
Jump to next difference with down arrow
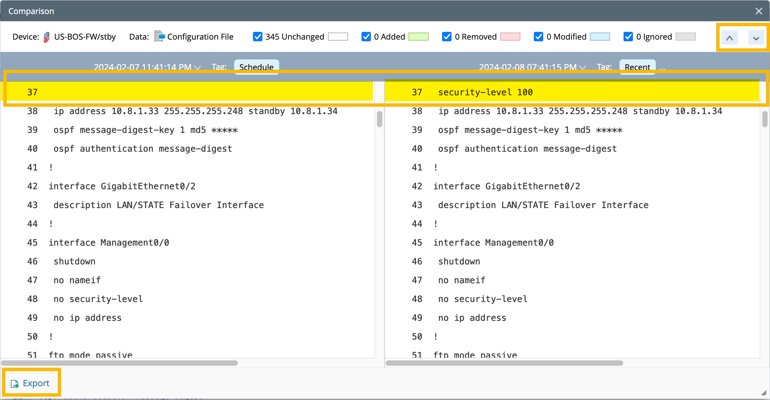click(756, 38)
